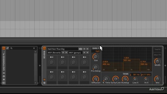Click the fourth macro mapping icon, bottom row
Screen dimensions: 167x94
tap(85, 72)
